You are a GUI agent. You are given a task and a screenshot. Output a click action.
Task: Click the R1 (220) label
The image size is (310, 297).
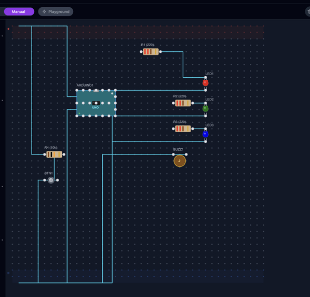[147, 45]
